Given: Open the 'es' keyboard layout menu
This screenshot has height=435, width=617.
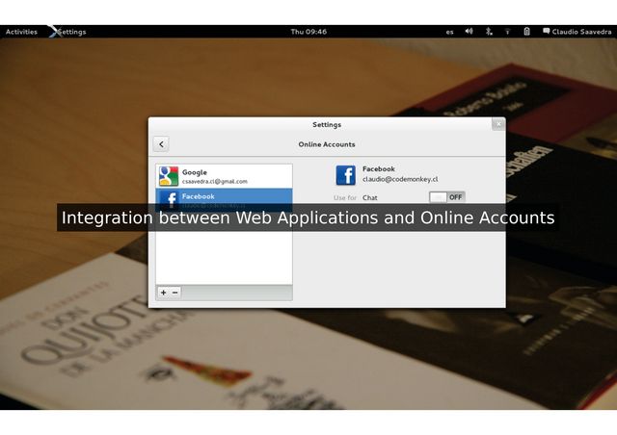Looking at the screenshot, I should 449,31.
